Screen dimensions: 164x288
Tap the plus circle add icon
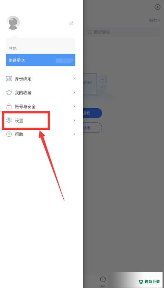pos(157,7)
